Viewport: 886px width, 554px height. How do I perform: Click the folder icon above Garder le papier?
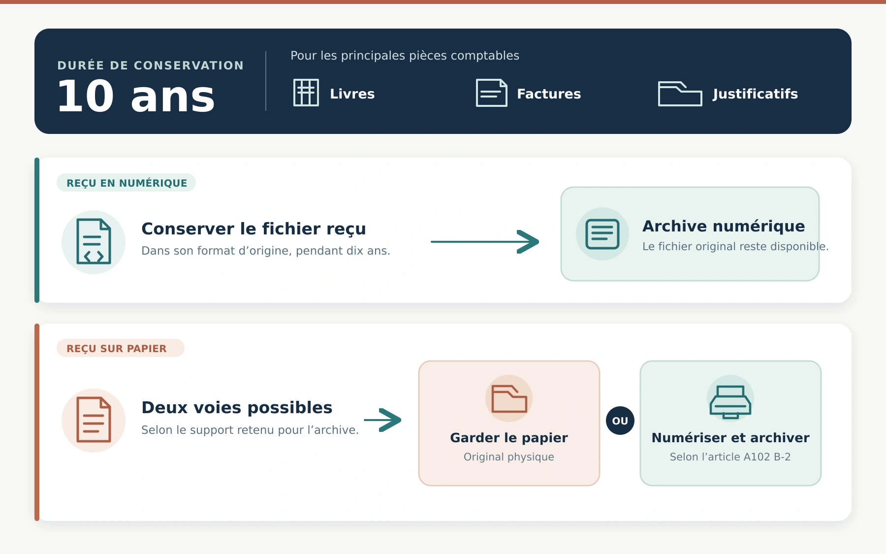tap(509, 398)
